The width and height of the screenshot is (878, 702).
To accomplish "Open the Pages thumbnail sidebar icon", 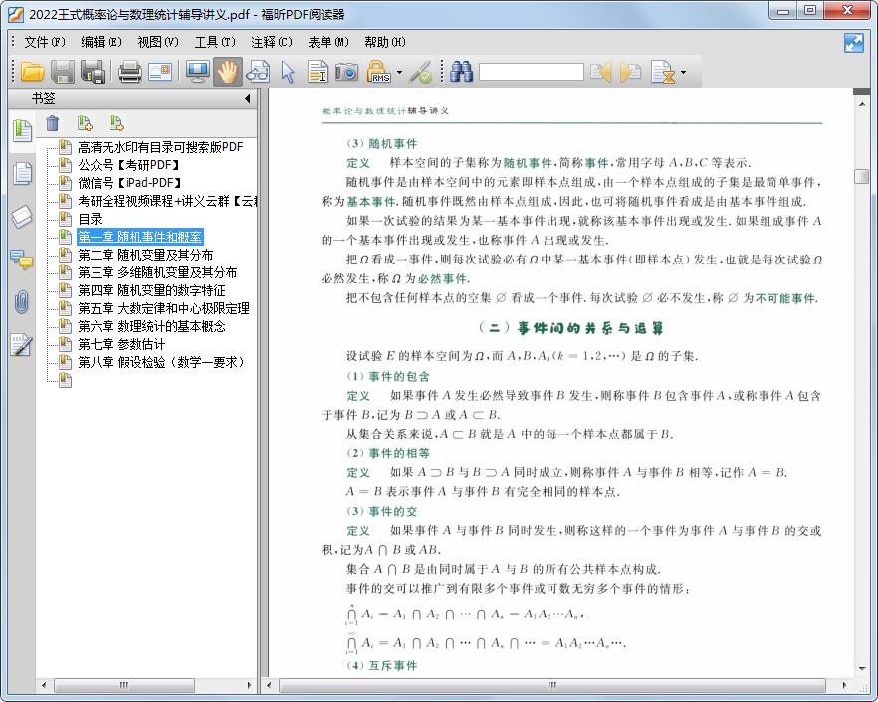I will tap(22, 173).
